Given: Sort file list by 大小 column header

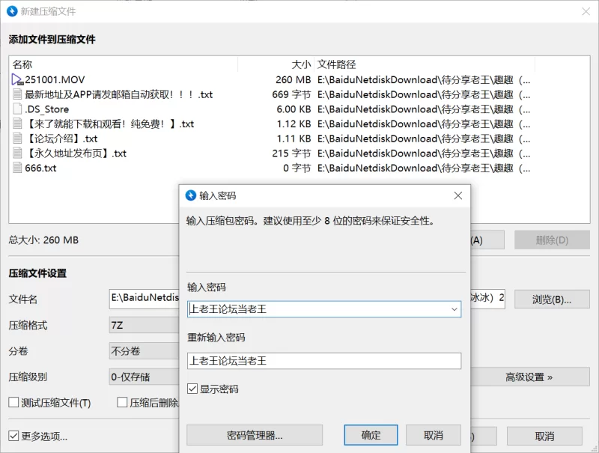Looking at the screenshot, I should point(300,64).
